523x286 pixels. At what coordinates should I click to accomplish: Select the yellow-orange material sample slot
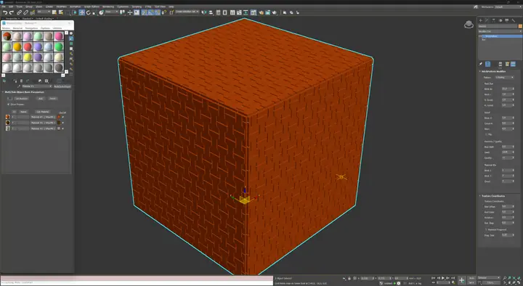pos(17,46)
